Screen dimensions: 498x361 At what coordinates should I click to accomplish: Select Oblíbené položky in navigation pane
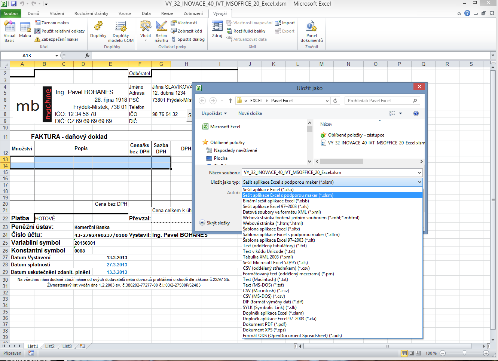point(224,143)
